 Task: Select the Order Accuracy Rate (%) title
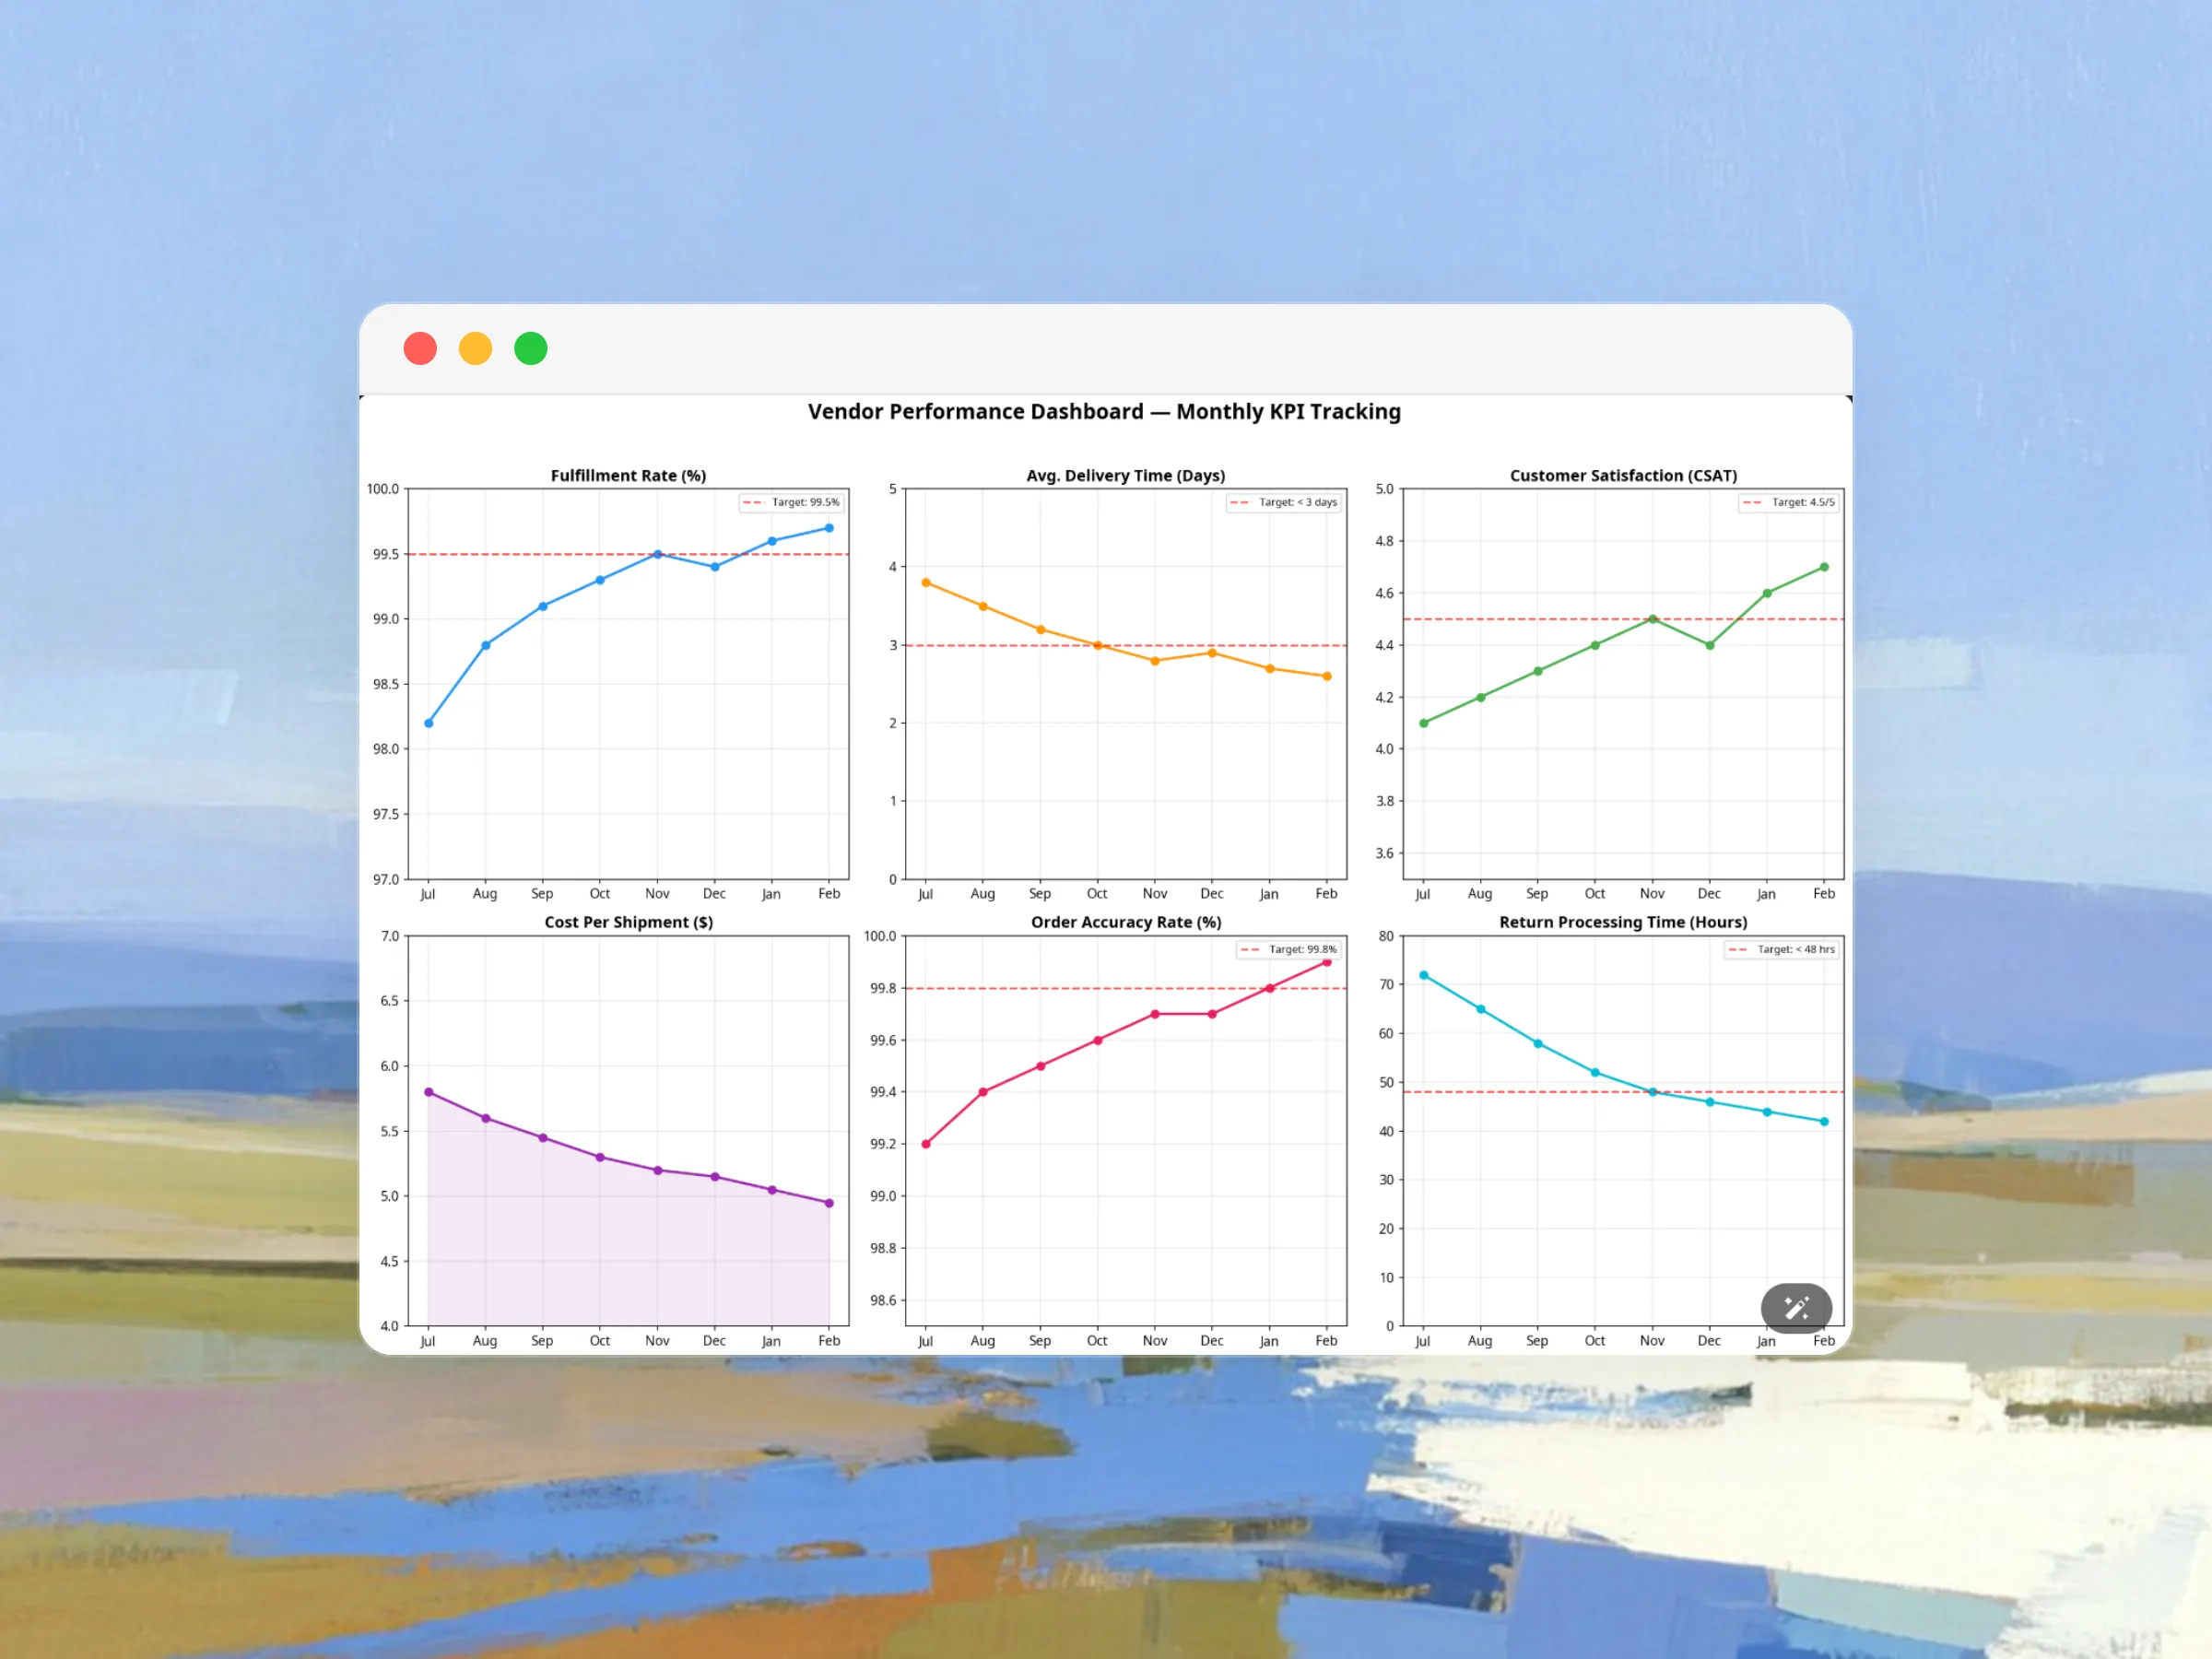click(x=1126, y=922)
